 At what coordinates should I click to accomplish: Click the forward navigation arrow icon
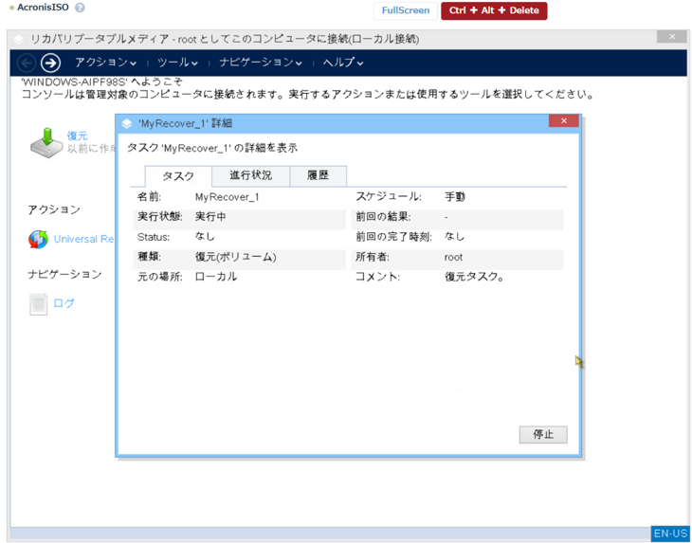[x=50, y=63]
